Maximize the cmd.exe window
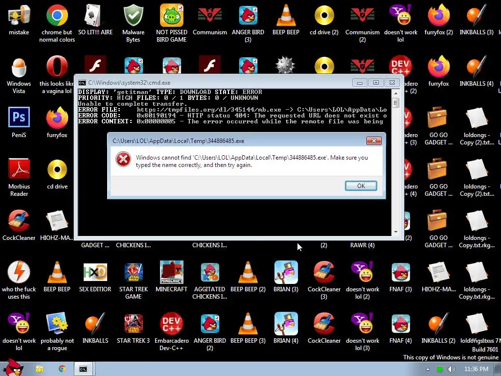This screenshot has height=376, width=501. pyautogui.click(x=376, y=82)
